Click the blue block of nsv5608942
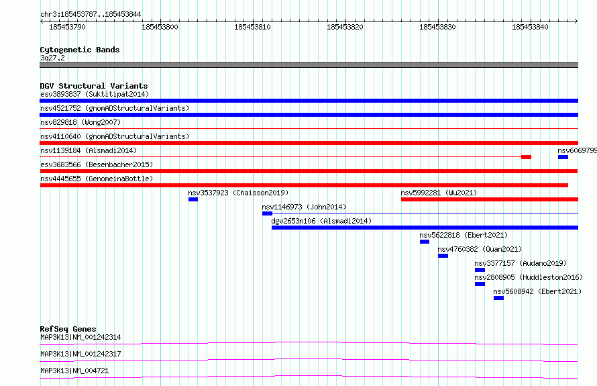 click(499, 298)
